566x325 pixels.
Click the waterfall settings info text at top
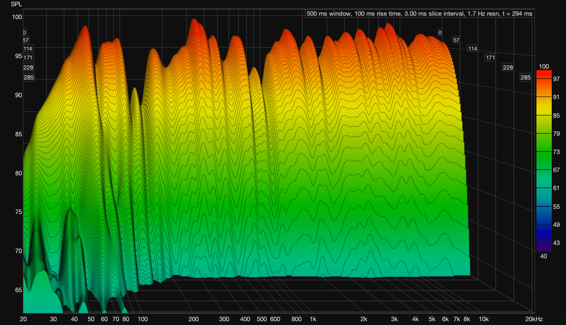[x=419, y=14]
